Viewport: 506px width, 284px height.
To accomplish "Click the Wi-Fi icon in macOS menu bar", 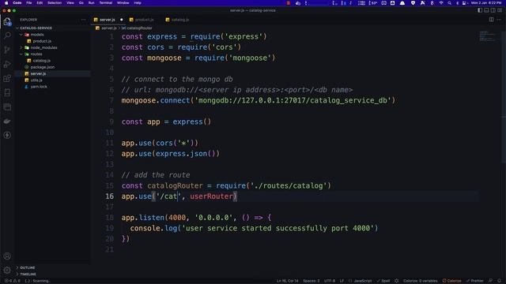I will pyautogui.click(x=441, y=3).
